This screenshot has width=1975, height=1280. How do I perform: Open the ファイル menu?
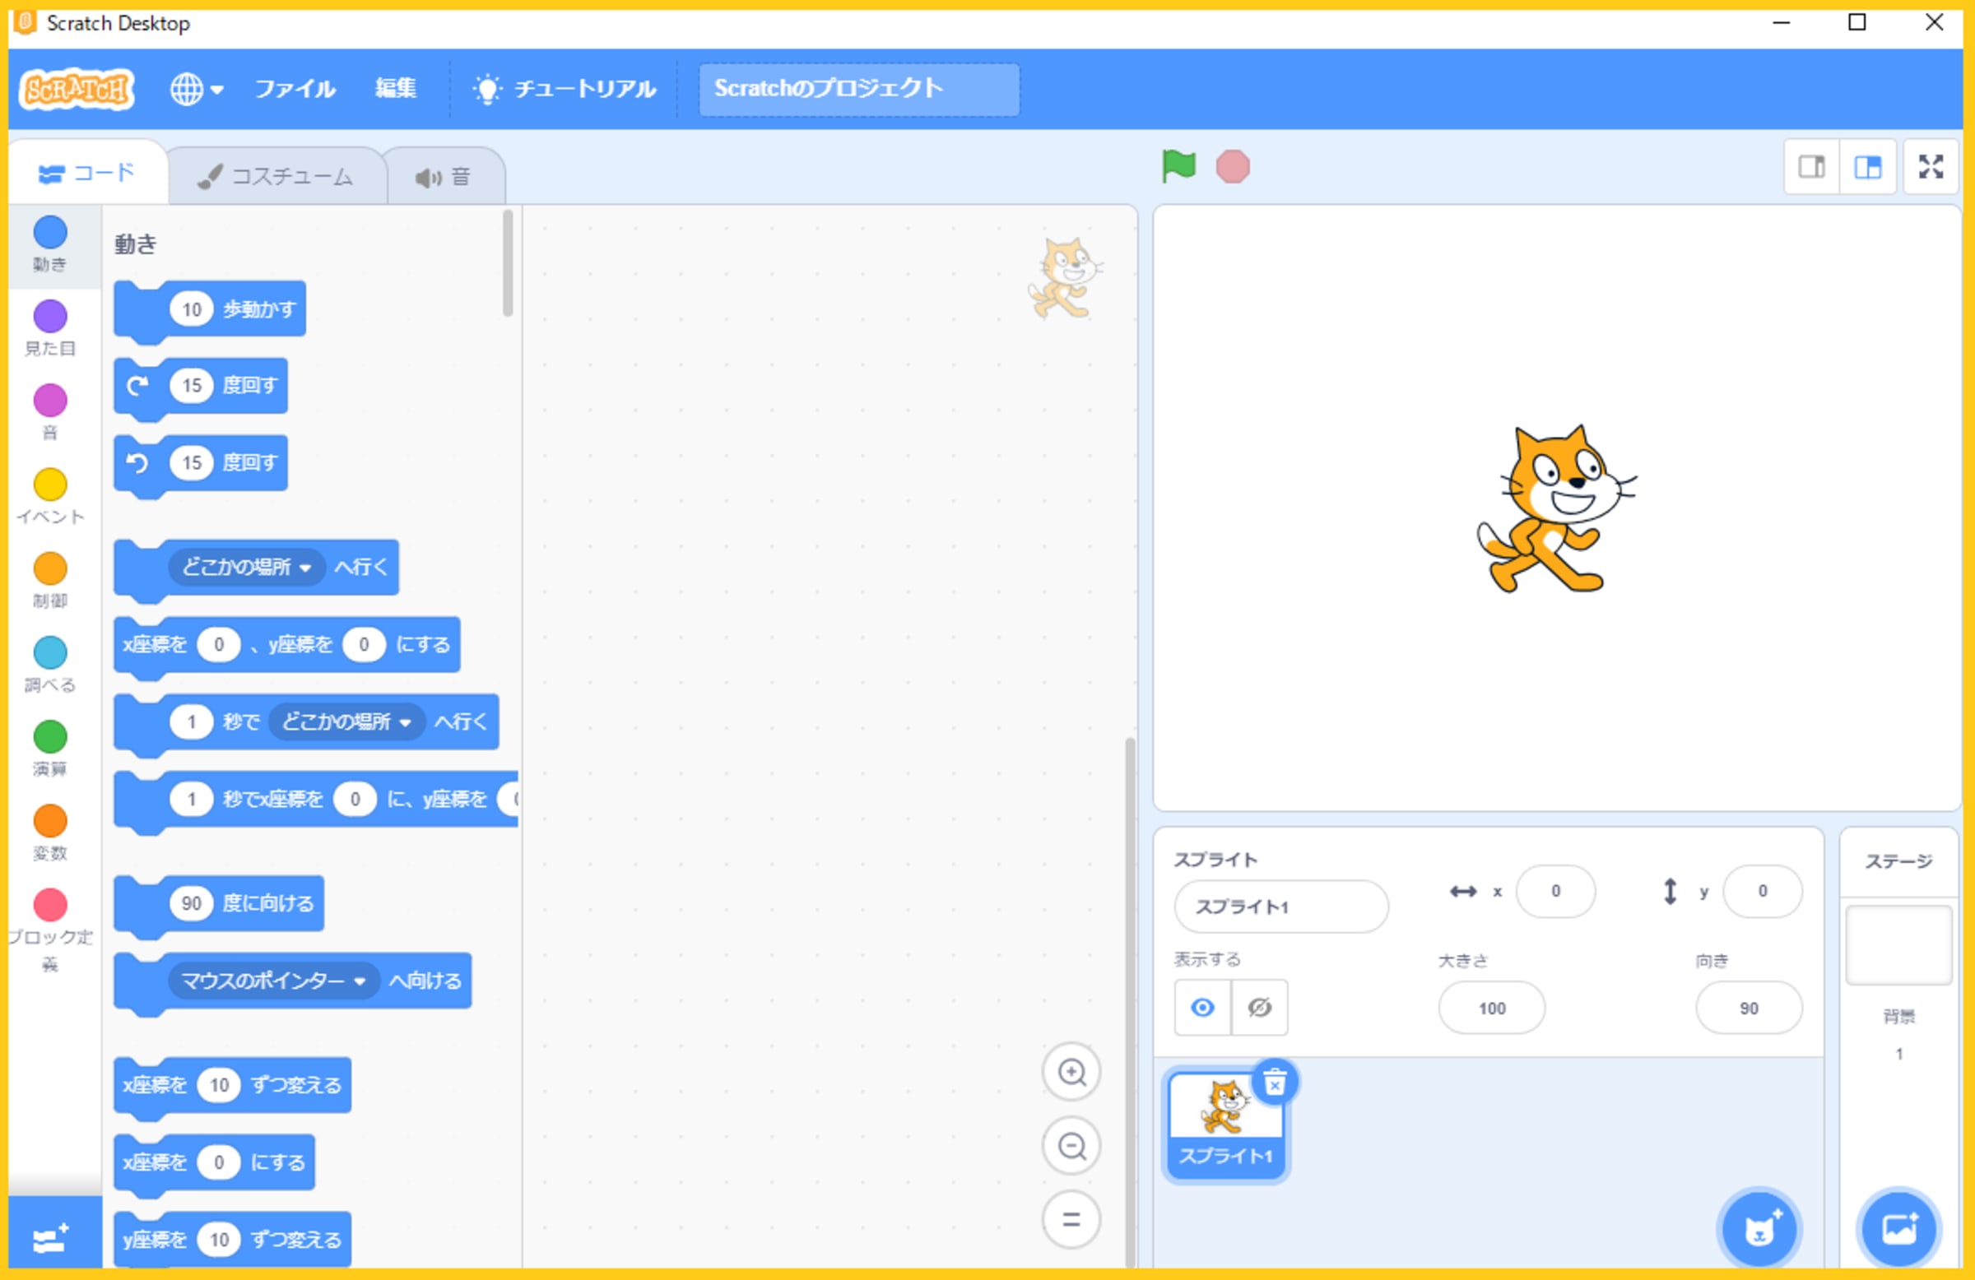coord(295,89)
